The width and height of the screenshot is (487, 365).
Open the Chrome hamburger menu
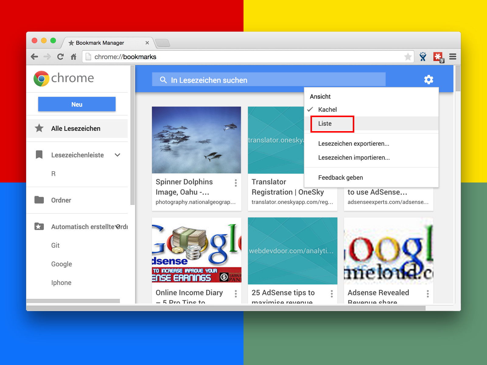(453, 57)
